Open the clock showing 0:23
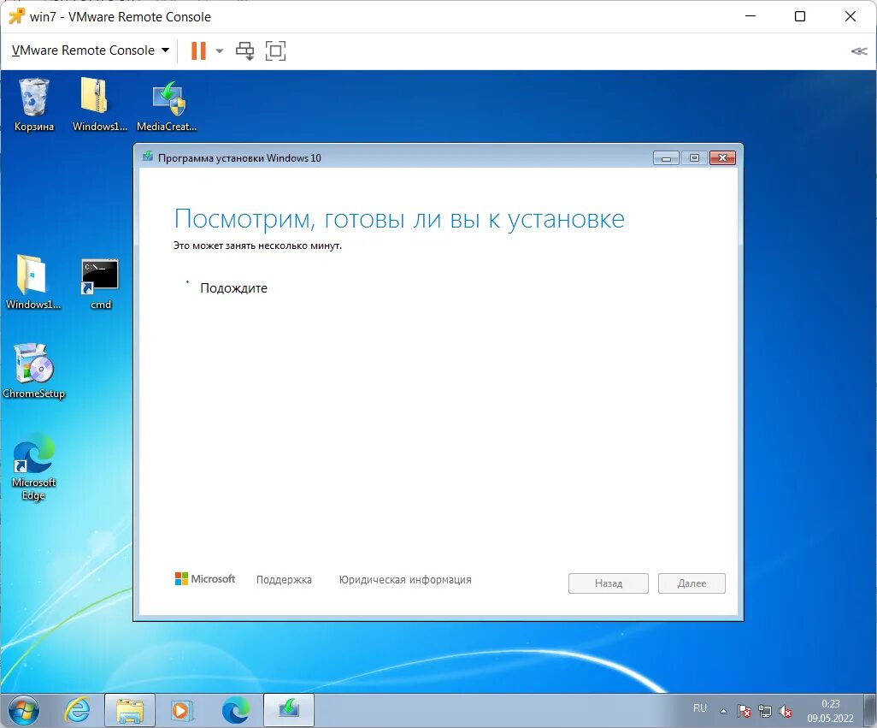The image size is (877, 728). [x=830, y=711]
